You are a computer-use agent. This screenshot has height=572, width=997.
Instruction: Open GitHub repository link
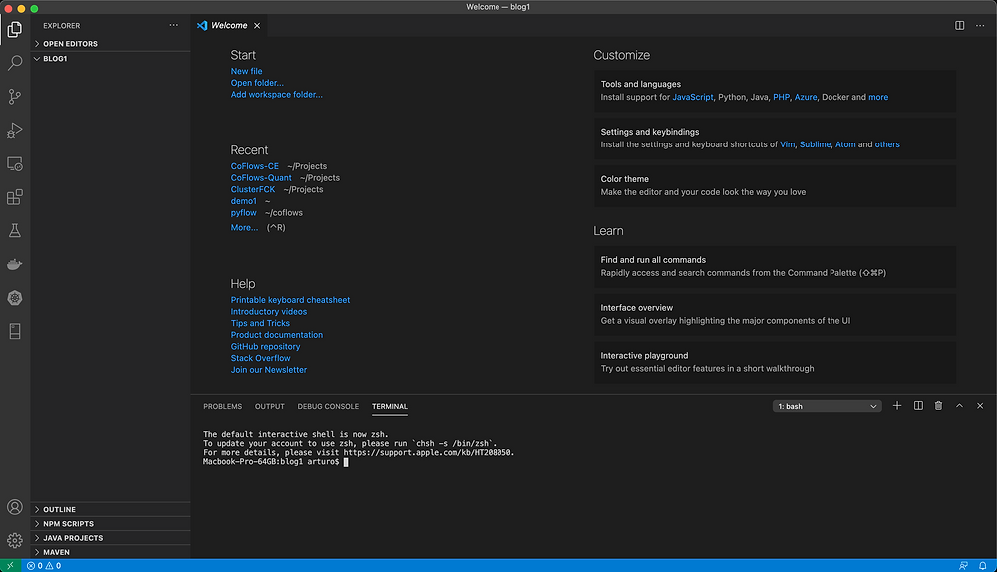266,347
